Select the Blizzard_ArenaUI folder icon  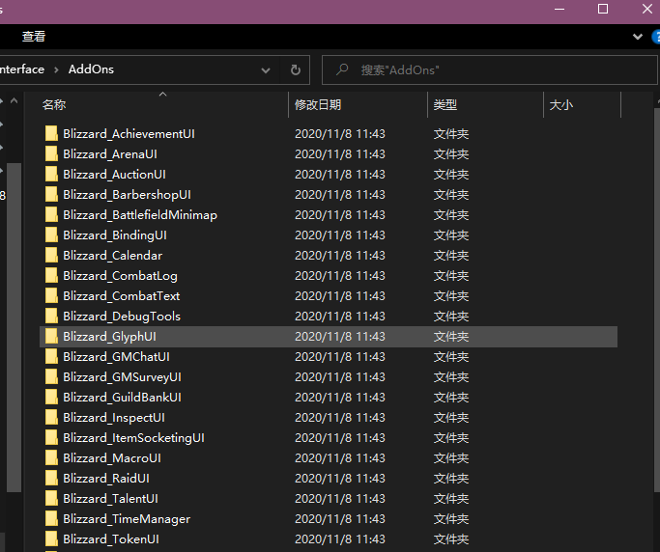(51, 153)
